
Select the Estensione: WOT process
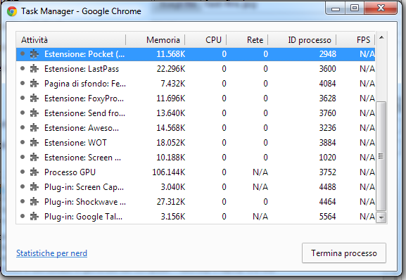tap(196, 143)
